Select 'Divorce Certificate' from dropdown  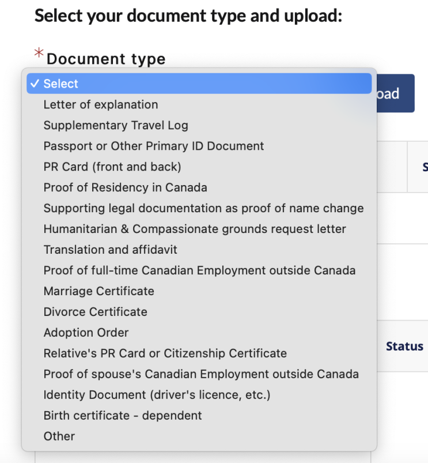tap(96, 312)
